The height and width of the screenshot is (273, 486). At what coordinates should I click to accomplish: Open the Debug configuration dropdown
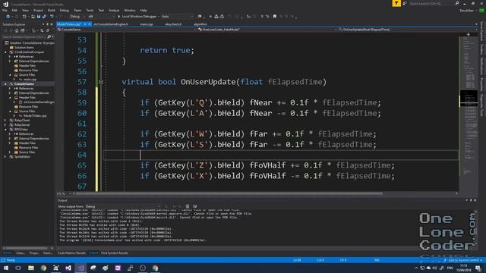point(77,17)
